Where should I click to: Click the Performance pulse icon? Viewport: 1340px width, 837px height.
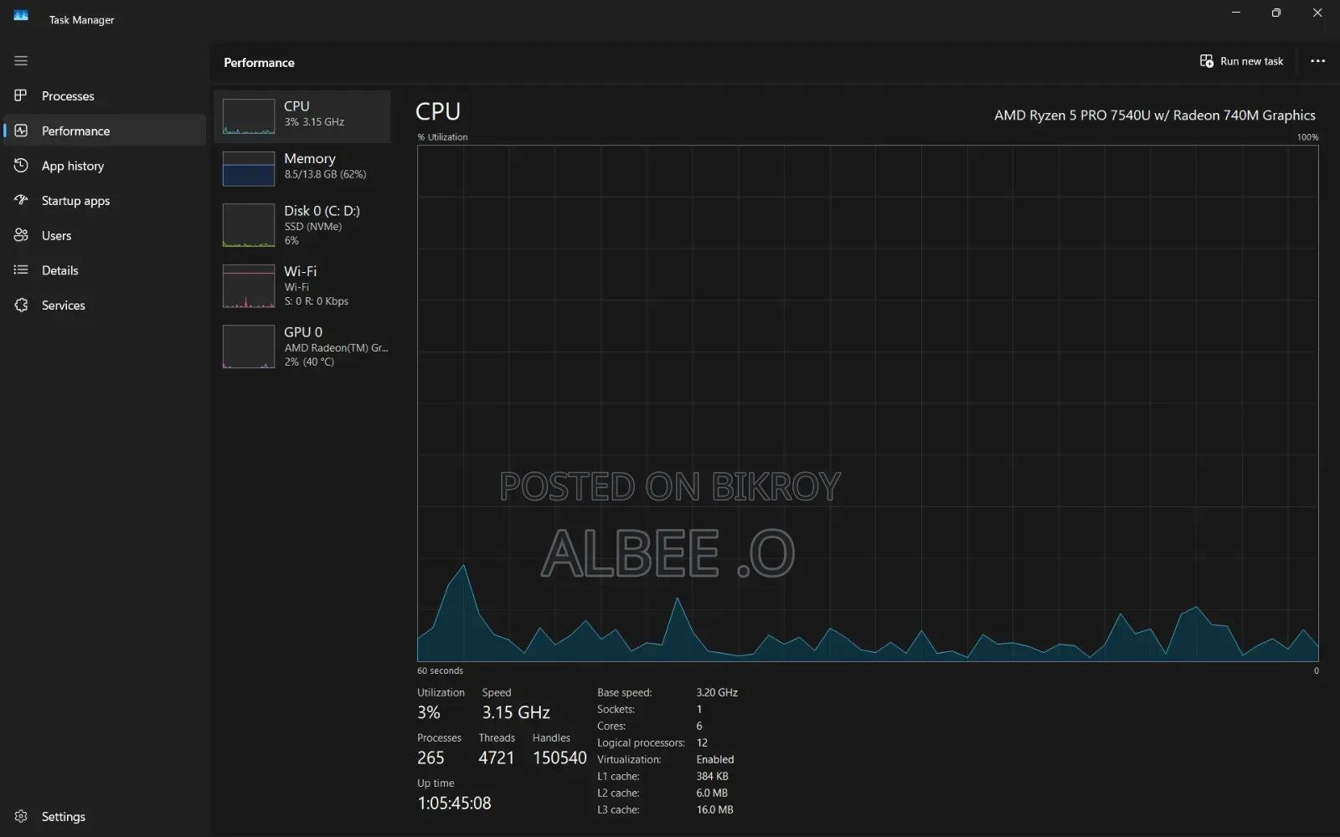tap(21, 131)
